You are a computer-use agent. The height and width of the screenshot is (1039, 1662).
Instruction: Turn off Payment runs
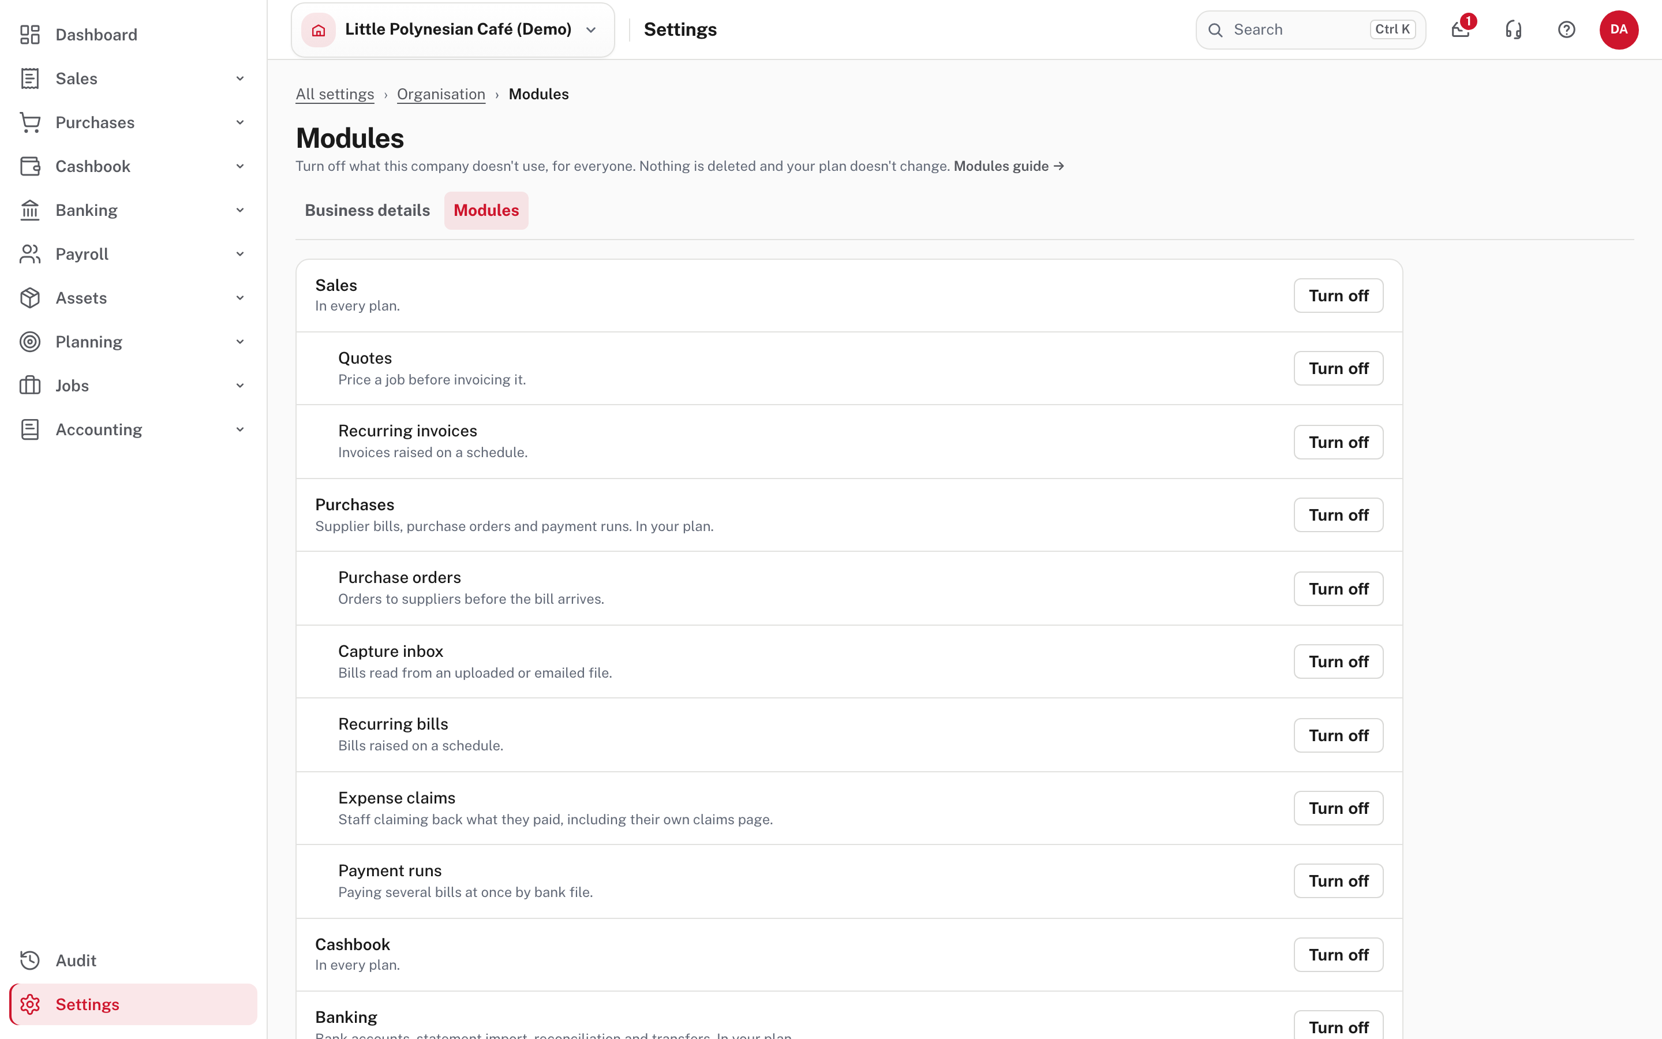click(1338, 881)
